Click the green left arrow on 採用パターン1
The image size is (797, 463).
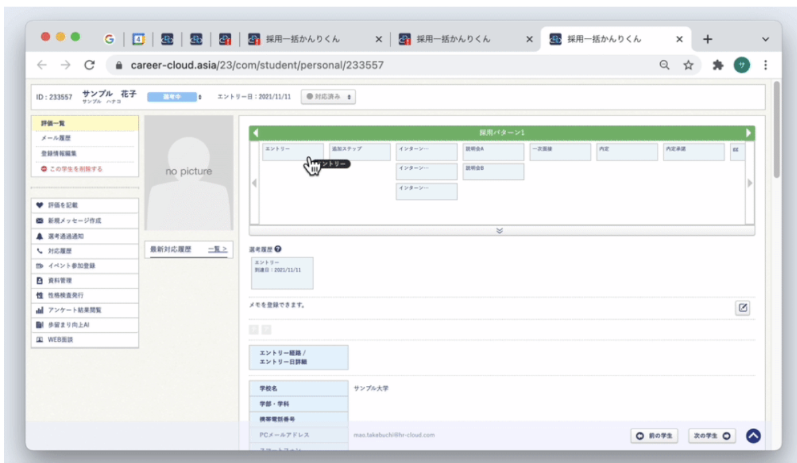tap(255, 133)
